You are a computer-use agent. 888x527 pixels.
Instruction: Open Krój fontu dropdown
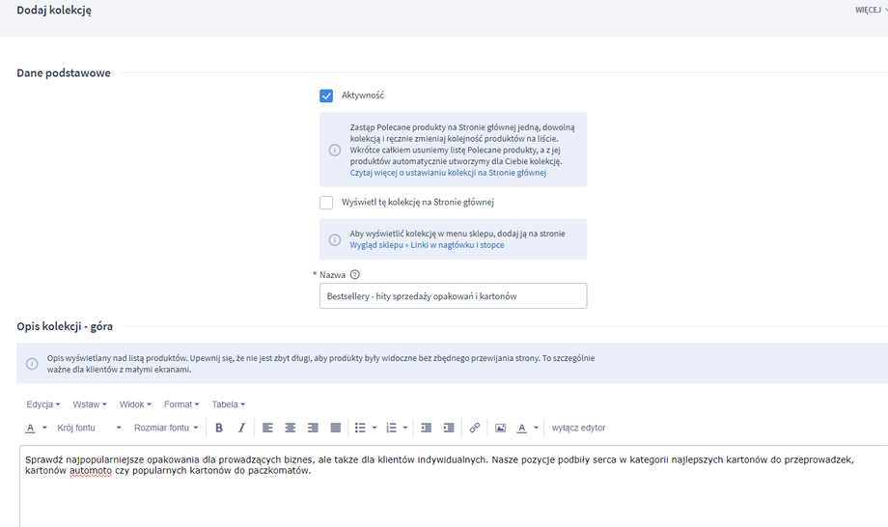pyautogui.click(x=89, y=428)
